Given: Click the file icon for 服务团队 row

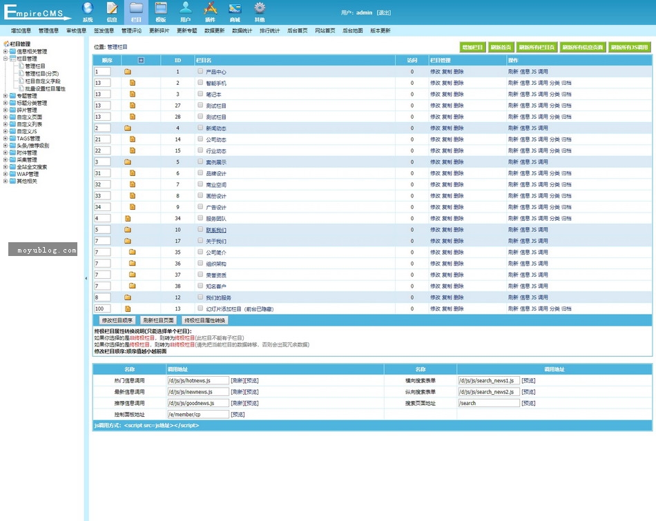Looking at the screenshot, I should tap(128, 218).
